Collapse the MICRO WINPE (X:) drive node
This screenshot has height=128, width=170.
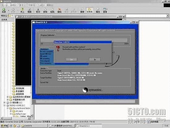[4, 105]
